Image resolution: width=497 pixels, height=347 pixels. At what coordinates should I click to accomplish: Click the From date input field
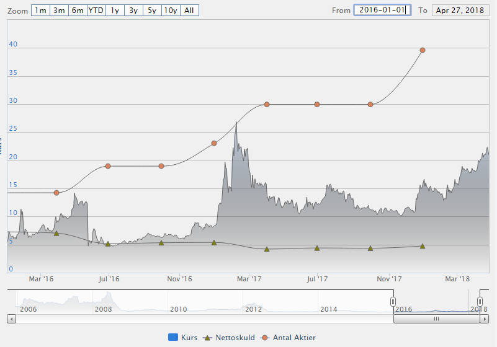click(x=382, y=10)
